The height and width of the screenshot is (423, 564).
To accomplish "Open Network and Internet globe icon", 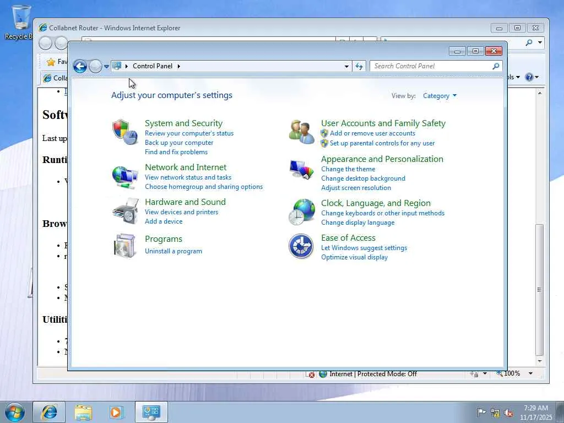I will 125,177.
